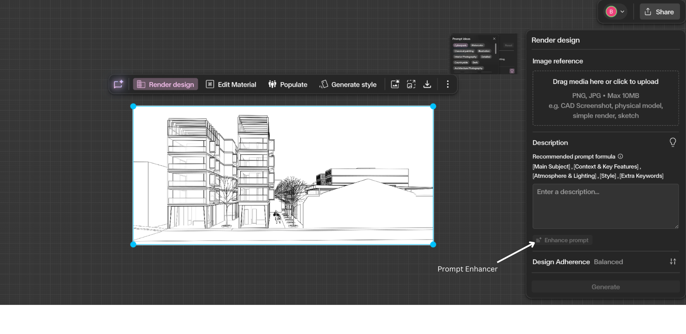Click the Enhance prompt button

[562, 240]
